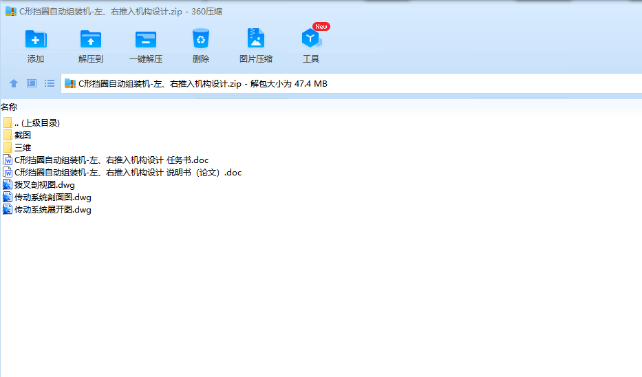Click the 名称 column header

[9, 107]
